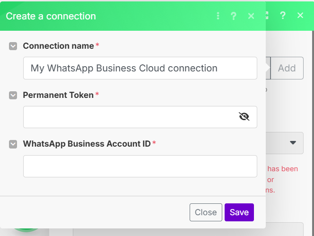The width and height of the screenshot is (314, 236).
Task: Show the hidden Permanent Token value
Action: coord(244,117)
